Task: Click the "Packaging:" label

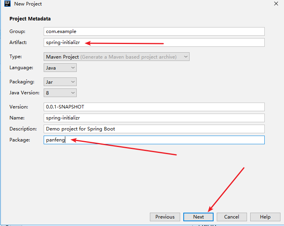Action: click(22, 82)
